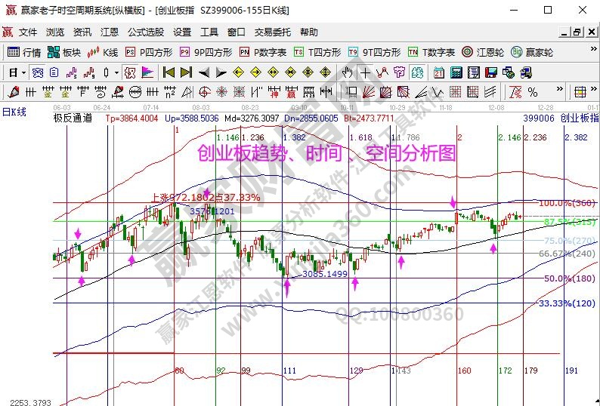Open the 交易委托 menu

tap(272, 32)
